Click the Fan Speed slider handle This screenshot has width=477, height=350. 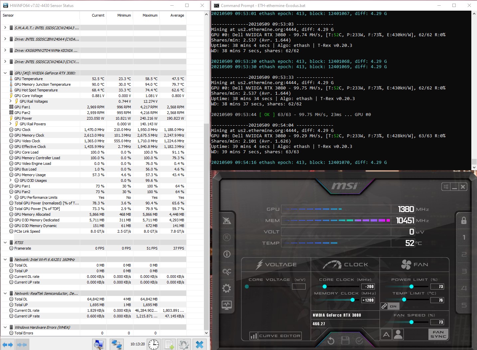411,322
